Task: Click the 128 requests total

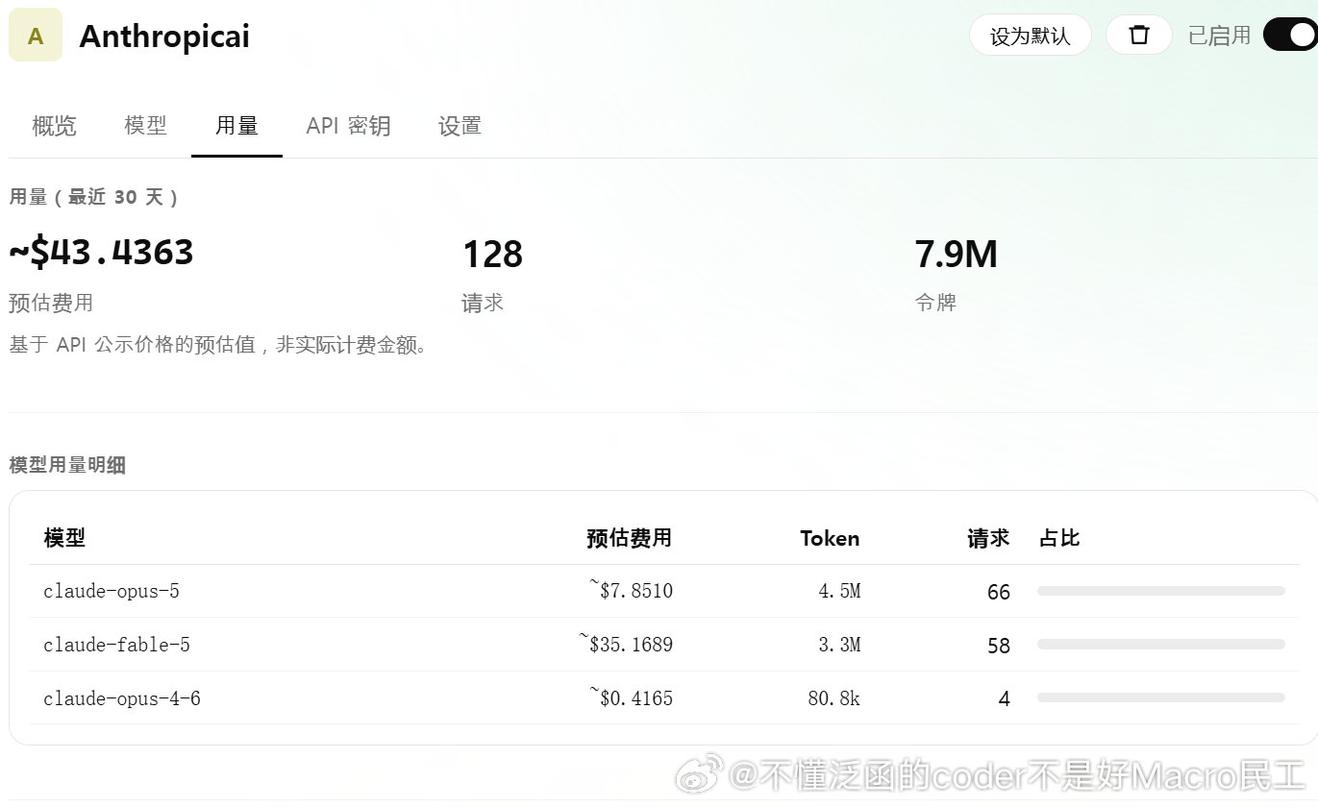Action: (x=492, y=254)
